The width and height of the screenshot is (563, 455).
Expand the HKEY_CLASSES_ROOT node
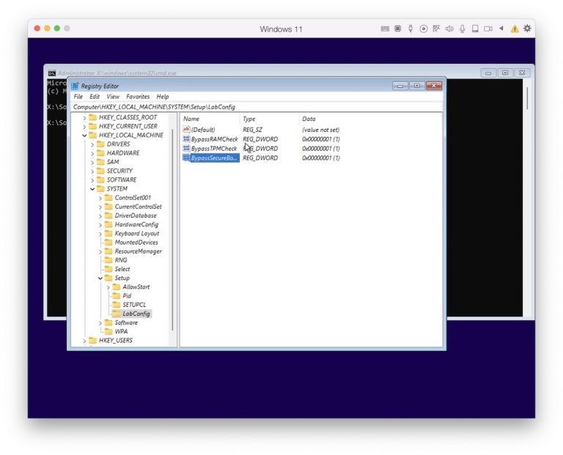[x=84, y=118]
